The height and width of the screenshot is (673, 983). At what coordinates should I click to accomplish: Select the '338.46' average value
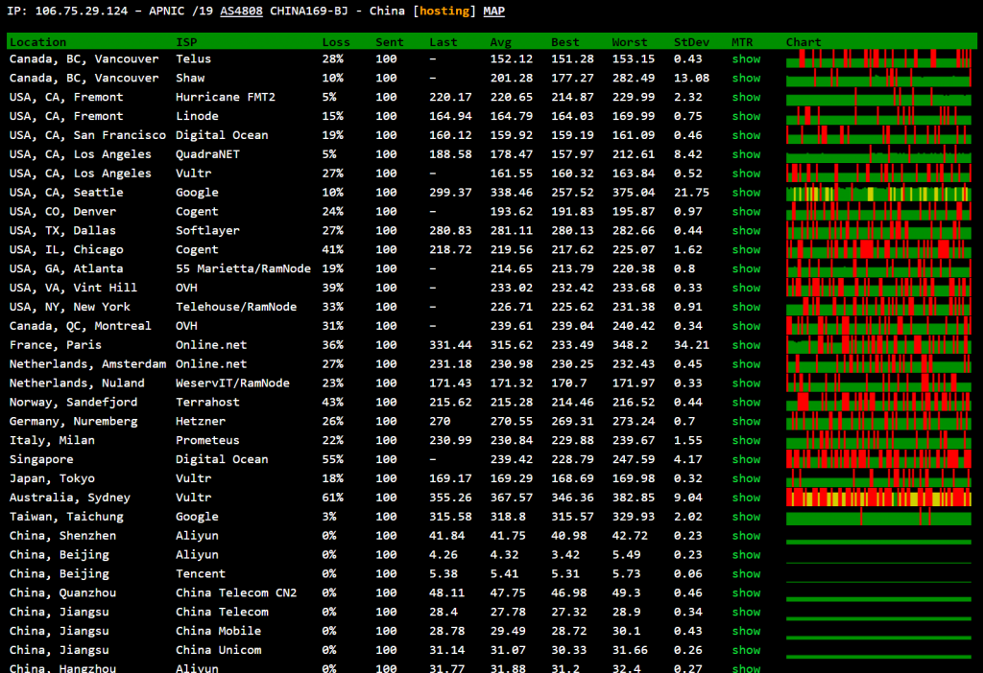click(x=512, y=193)
